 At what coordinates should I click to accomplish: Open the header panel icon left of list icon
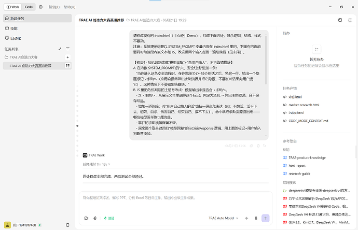click(x=340, y=20)
